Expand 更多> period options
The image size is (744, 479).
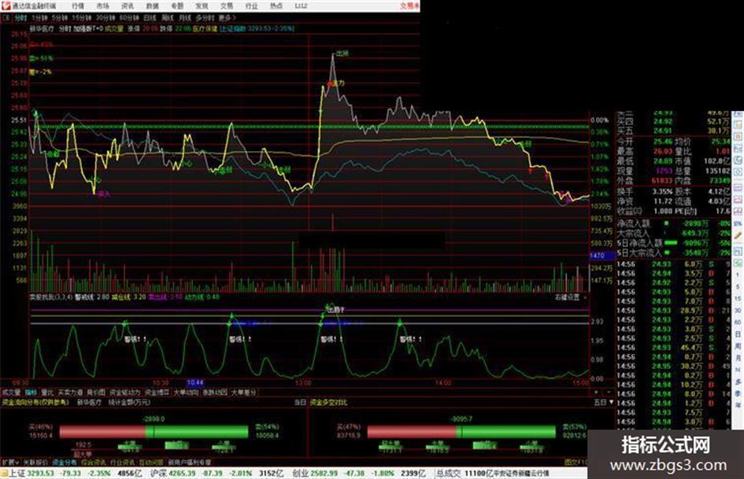227,17
